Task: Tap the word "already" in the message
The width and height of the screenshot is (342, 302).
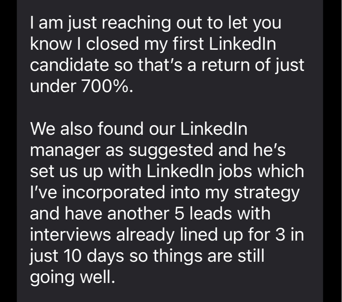Action: (145, 235)
